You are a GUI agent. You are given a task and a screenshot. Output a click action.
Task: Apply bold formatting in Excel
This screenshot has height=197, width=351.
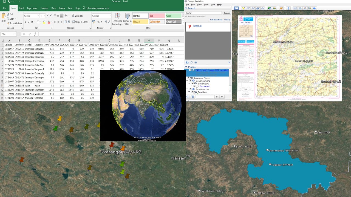coord(26,22)
